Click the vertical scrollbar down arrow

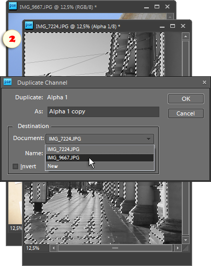185,240
